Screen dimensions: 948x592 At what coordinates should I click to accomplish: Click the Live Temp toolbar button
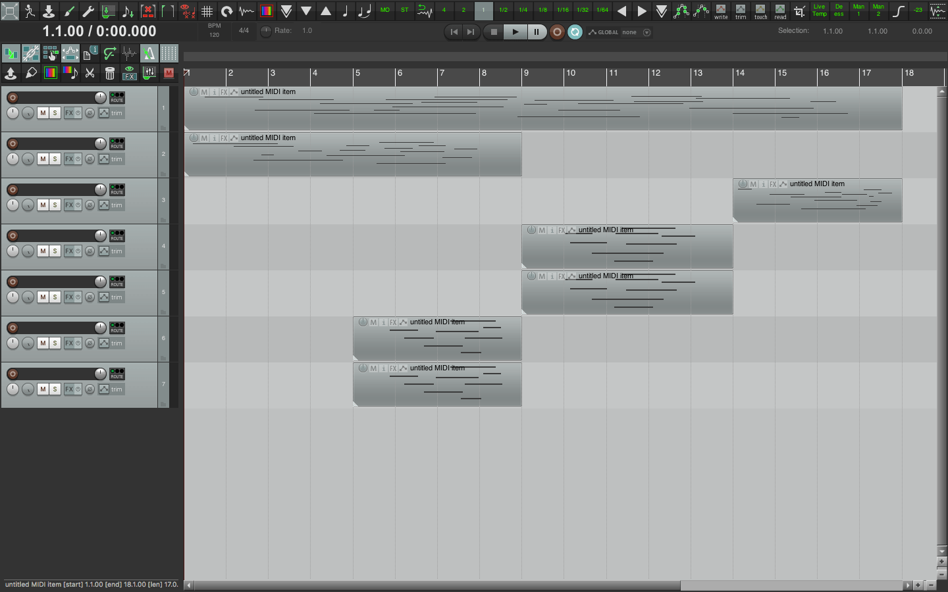[819, 11]
